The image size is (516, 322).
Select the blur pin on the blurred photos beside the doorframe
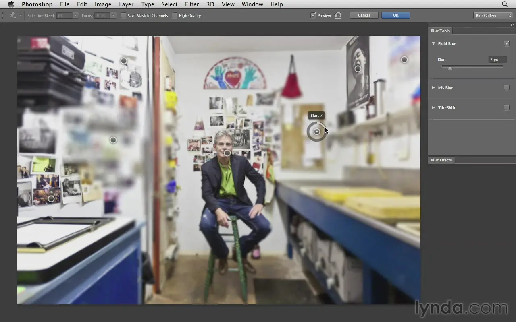[113, 140]
